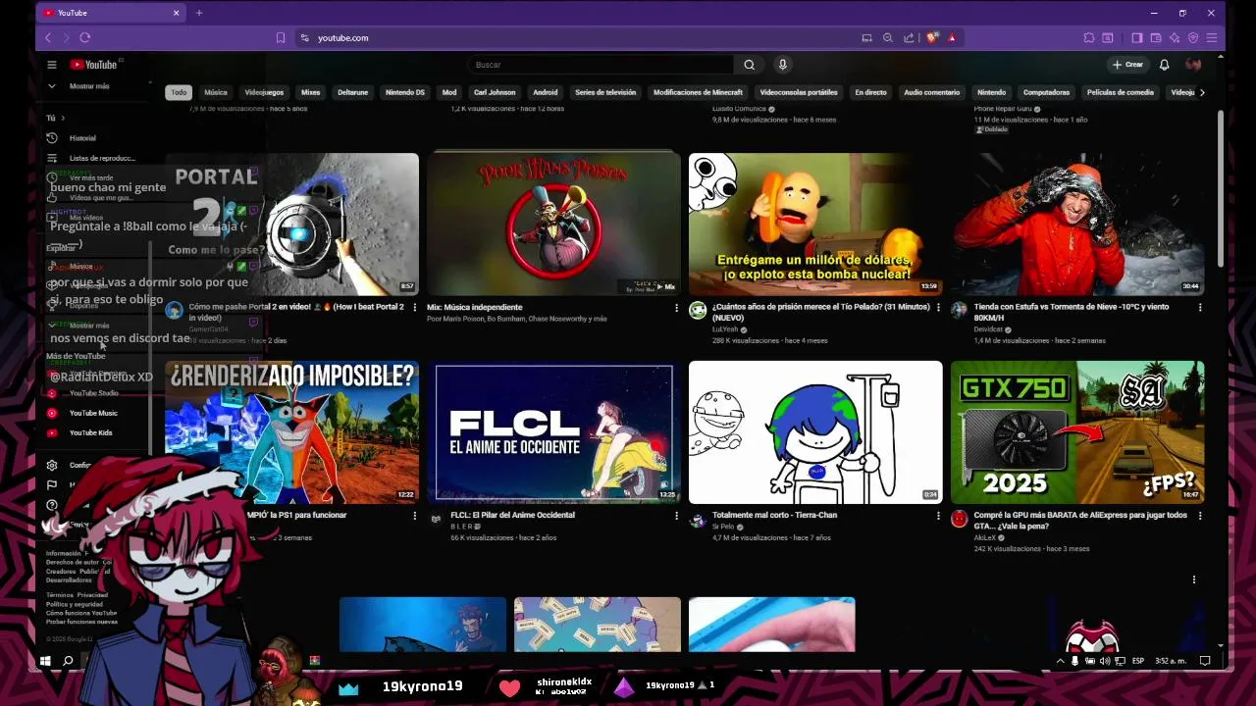This screenshot has width=1256, height=706.
Task: Open the browser main menu icon
Action: (x=1212, y=37)
